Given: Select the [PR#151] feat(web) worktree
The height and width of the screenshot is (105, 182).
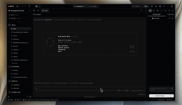Looking at the screenshot, I should [20, 43].
